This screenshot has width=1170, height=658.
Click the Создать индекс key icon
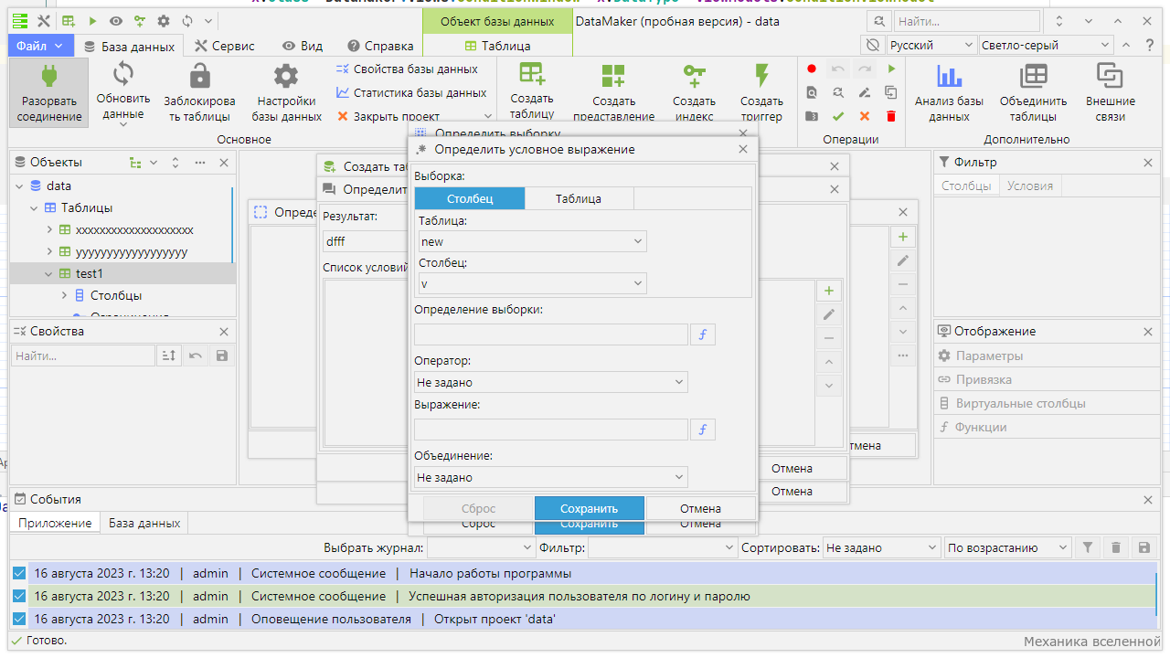(694, 75)
